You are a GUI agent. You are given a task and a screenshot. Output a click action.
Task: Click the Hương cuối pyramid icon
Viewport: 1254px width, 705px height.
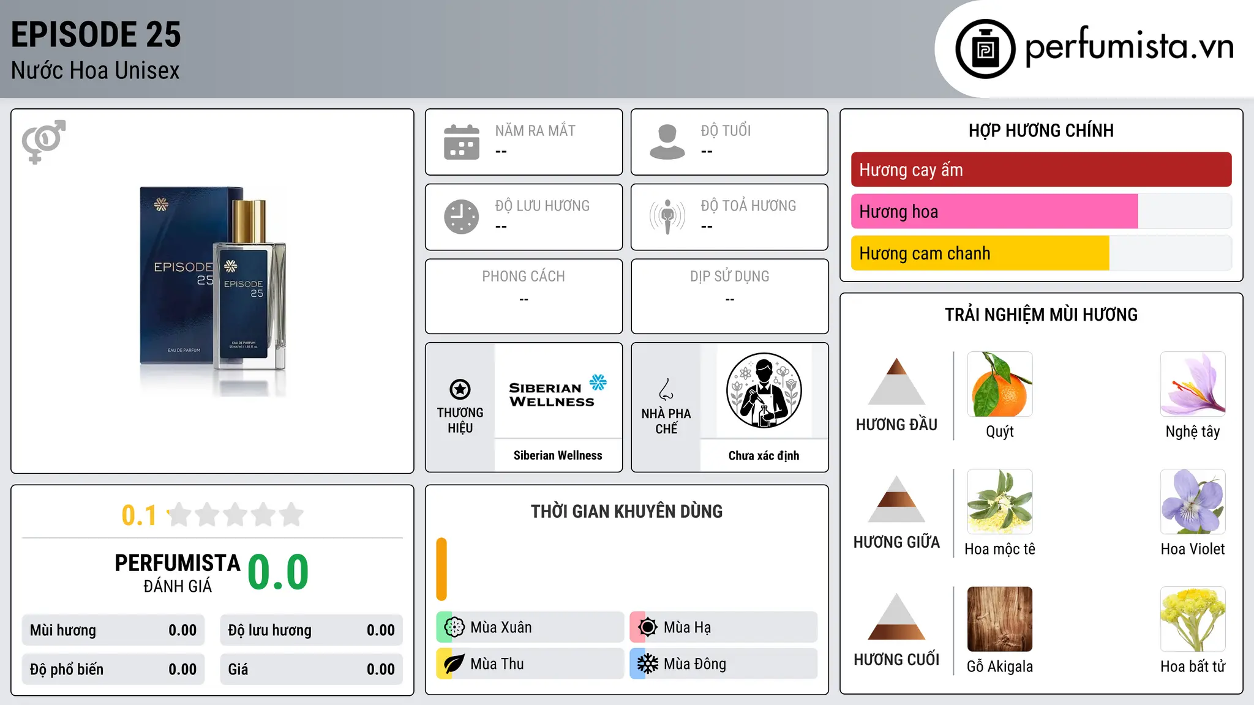(x=896, y=616)
